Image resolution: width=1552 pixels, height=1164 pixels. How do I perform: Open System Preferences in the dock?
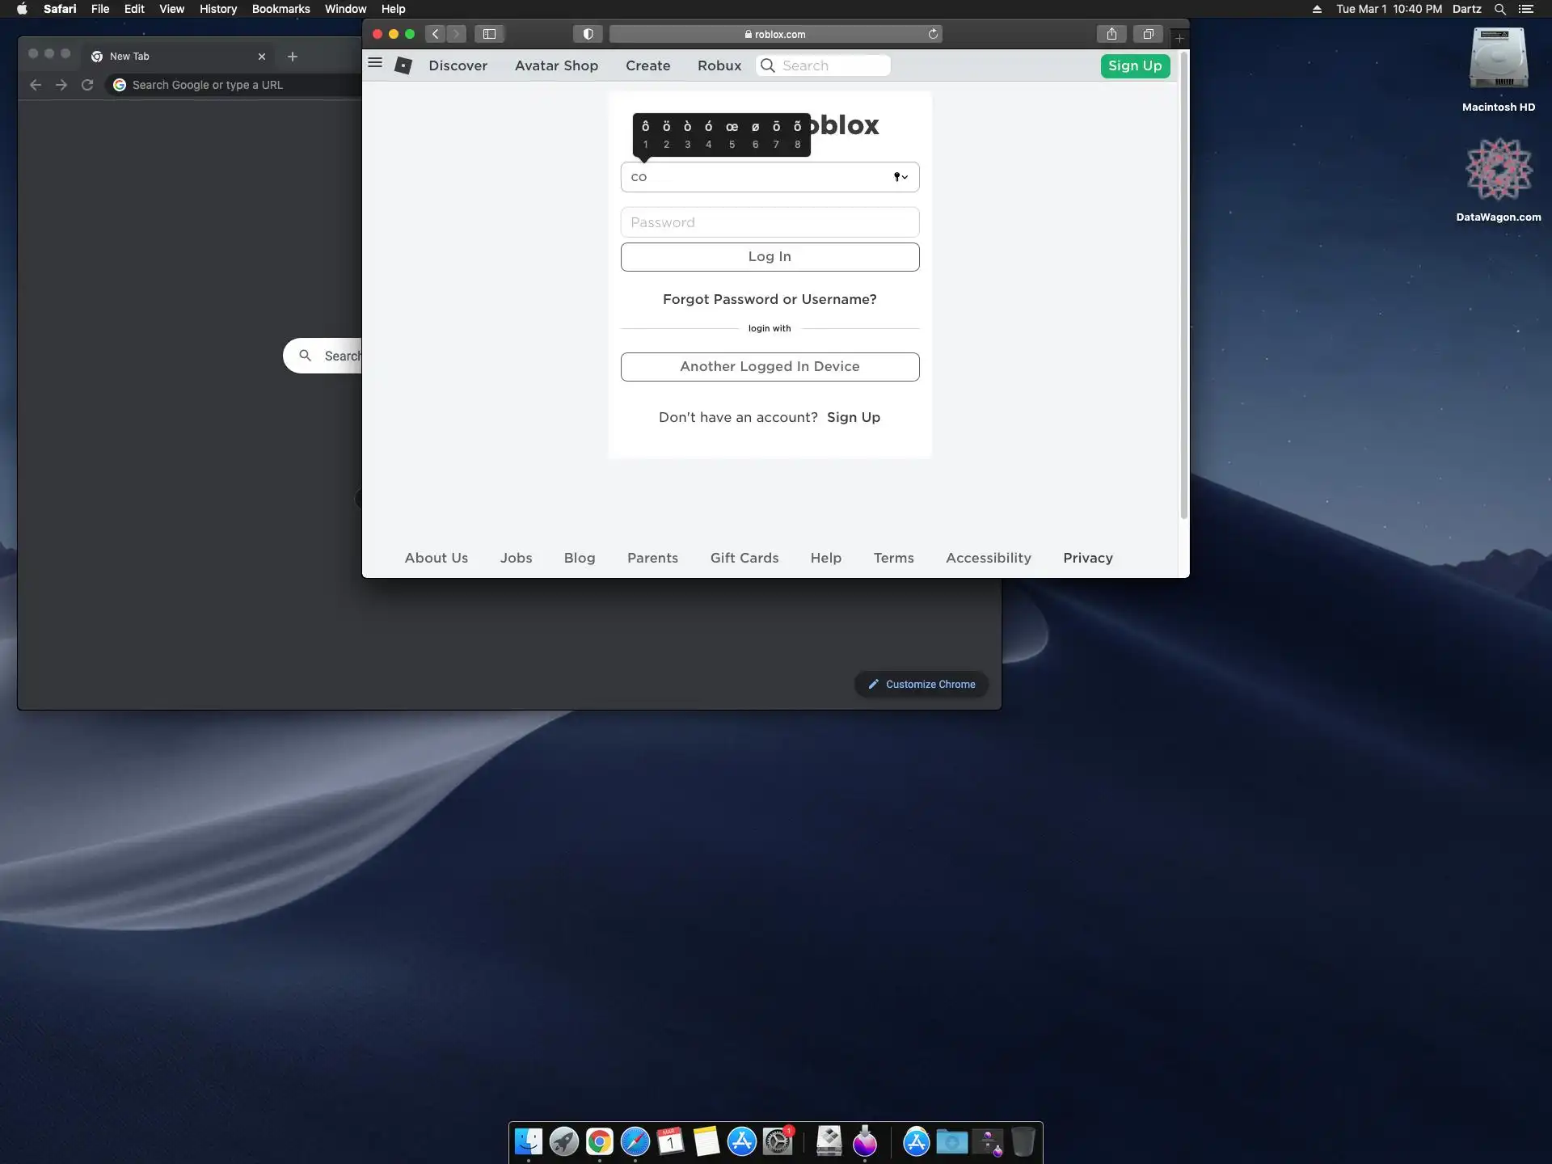pos(778,1141)
